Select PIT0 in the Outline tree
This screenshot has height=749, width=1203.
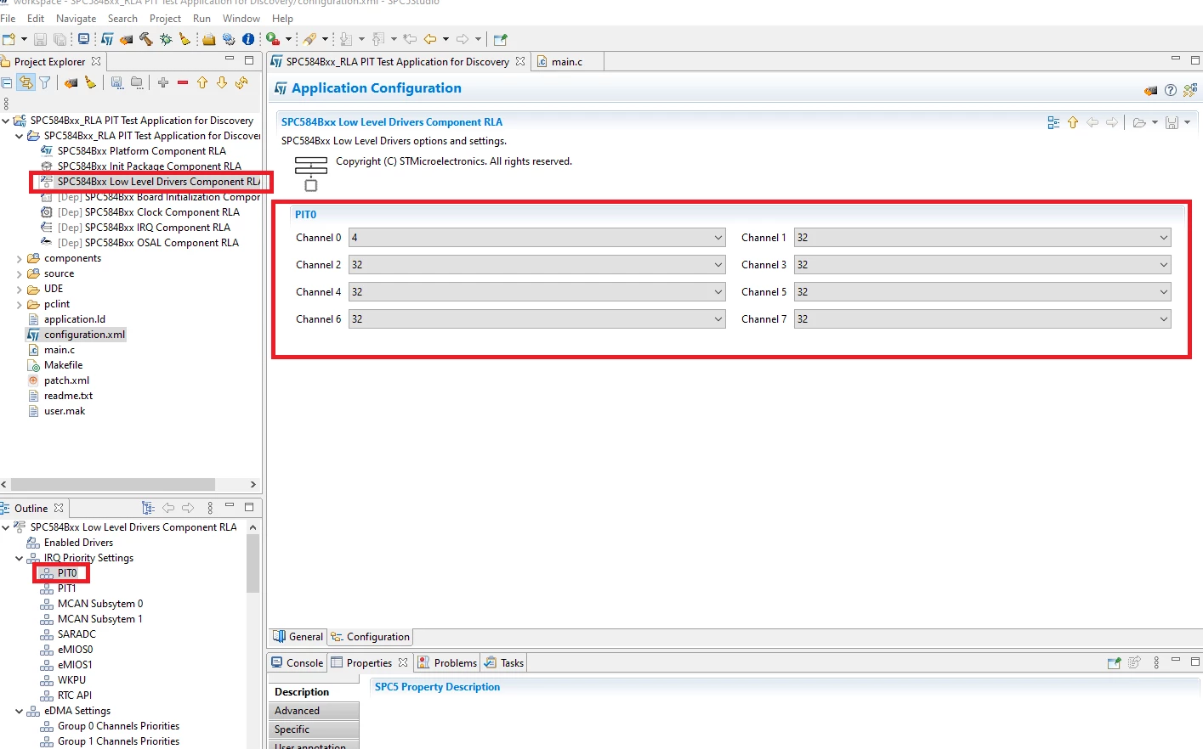click(67, 573)
